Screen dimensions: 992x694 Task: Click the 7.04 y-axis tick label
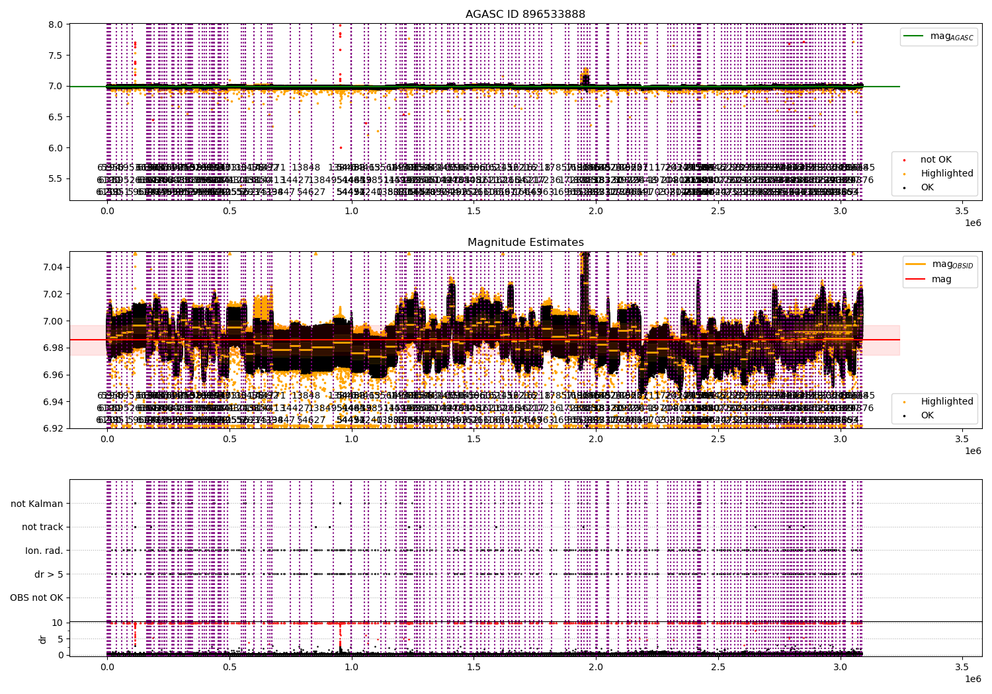click(x=54, y=267)
